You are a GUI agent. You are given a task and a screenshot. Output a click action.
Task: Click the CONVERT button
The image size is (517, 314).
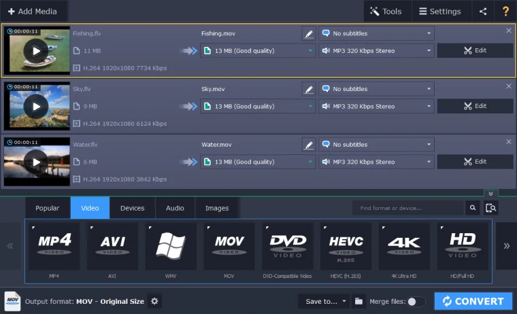[x=473, y=301]
